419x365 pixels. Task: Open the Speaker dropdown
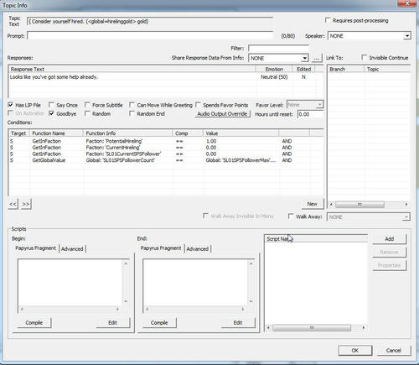(x=407, y=36)
